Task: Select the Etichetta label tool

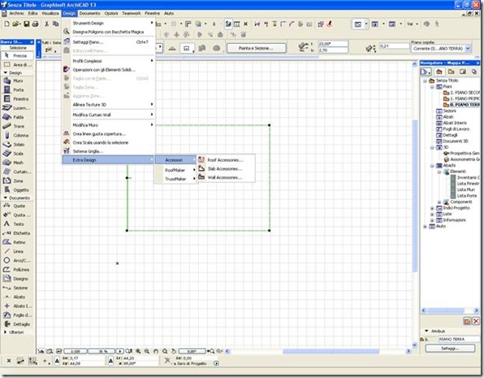Action: pyautogui.click(x=17, y=233)
